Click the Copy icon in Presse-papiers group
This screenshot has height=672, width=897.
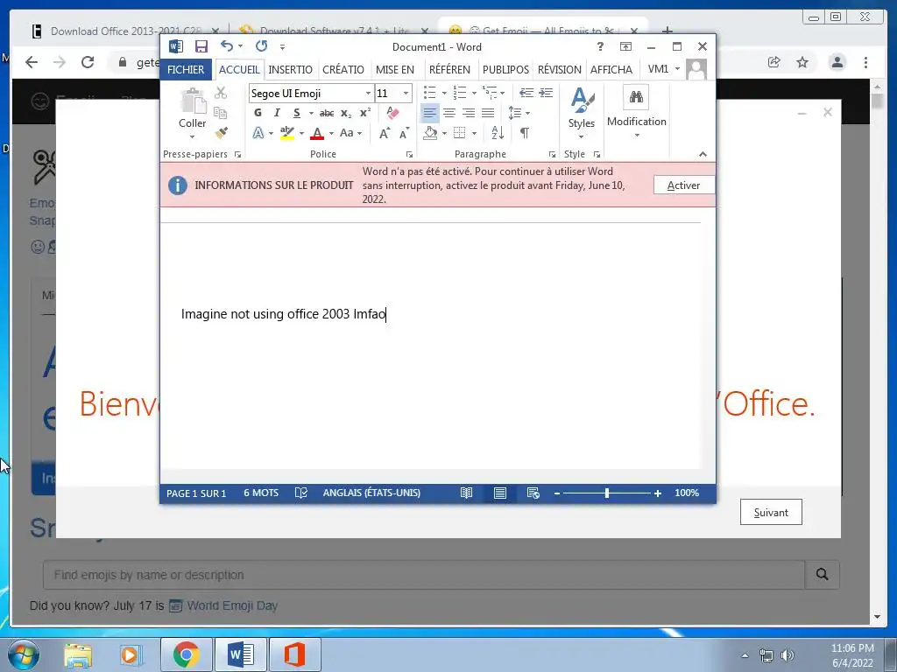220,113
